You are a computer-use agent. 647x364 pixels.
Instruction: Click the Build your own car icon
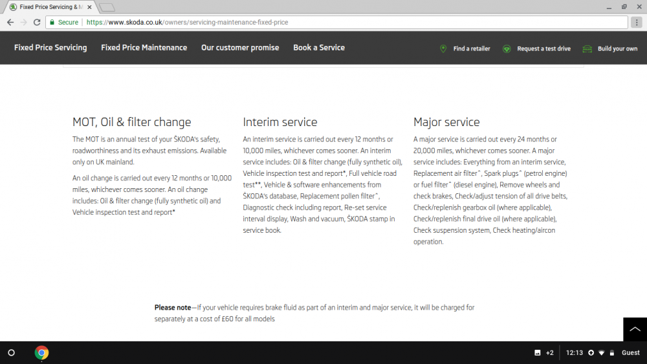point(587,48)
